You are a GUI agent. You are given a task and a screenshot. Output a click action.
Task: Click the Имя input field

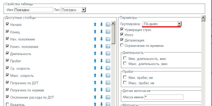[34, 10]
